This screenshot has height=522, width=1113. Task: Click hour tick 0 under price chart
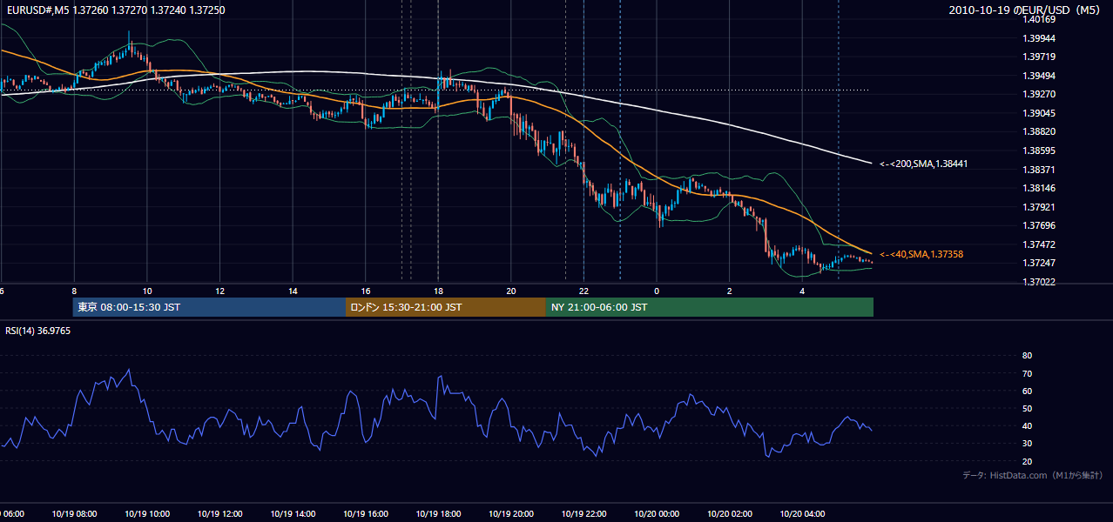[x=657, y=291]
